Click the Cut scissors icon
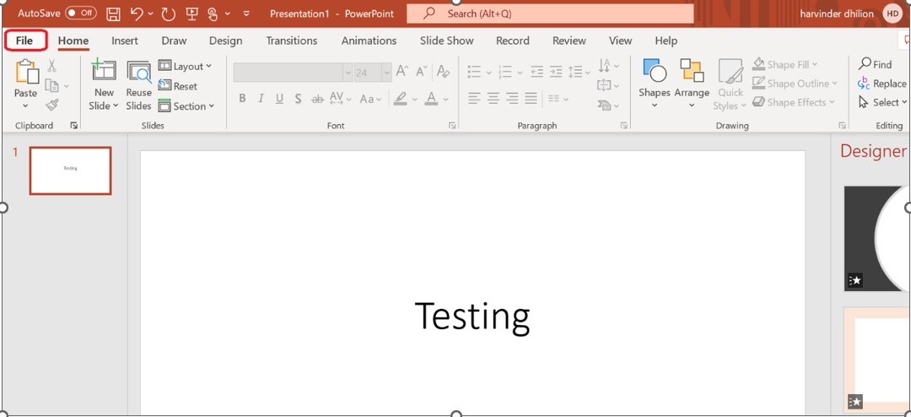The height and width of the screenshot is (417, 911). click(52, 66)
